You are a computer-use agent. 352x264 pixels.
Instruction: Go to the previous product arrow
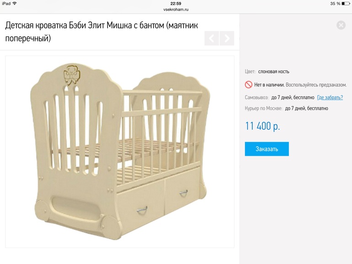(211, 38)
